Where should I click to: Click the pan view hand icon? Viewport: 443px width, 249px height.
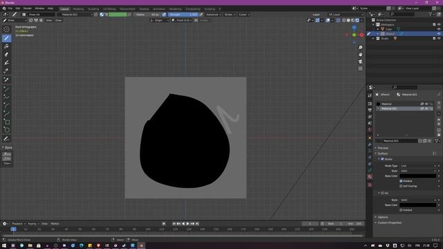click(360, 55)
